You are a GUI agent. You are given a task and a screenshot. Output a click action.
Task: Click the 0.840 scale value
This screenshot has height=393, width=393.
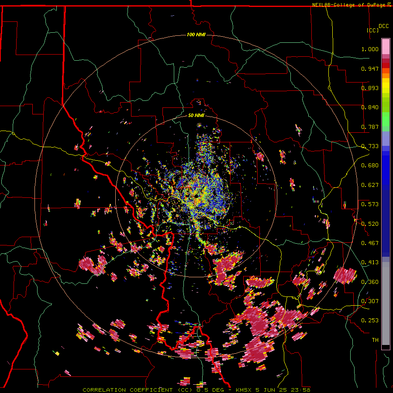(370, 107)
